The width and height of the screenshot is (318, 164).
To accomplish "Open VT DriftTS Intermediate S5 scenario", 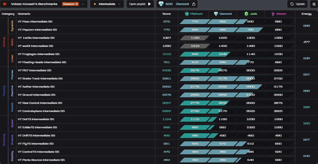I will coord(37,135).
